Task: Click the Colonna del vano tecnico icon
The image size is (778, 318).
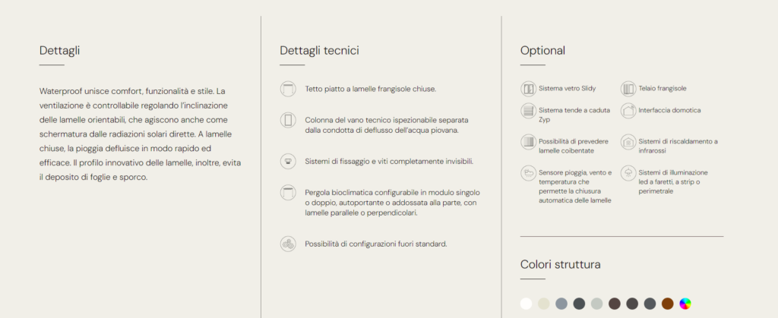Action: pyautogui.click(x=288, y=121)
